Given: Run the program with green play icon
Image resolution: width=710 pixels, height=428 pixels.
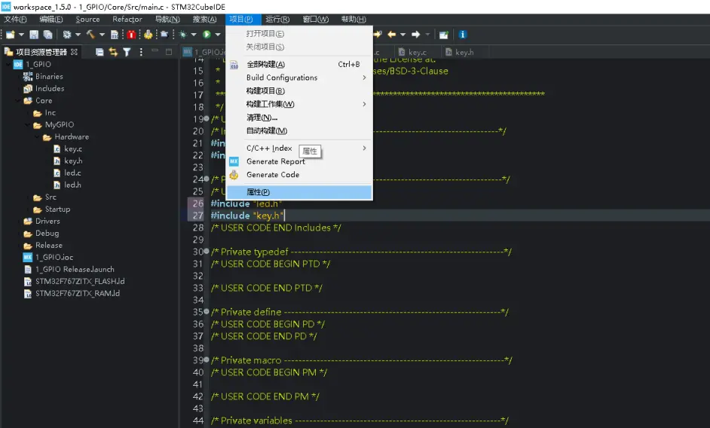Looking at the screenshot, I should point(207,35).
